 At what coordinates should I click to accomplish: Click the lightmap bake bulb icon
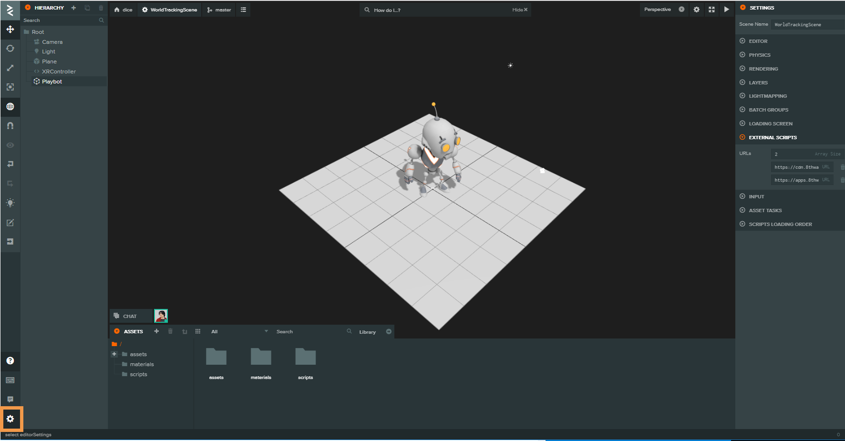pyautogui.click(x=10, y=203)
